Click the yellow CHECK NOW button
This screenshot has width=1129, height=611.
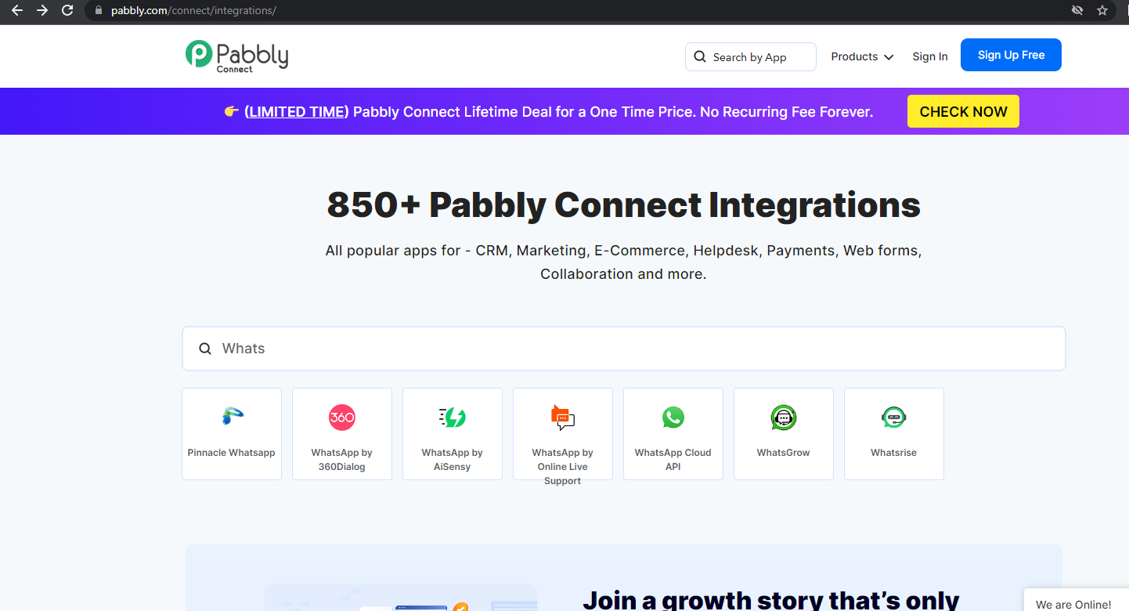pos(963,111)
